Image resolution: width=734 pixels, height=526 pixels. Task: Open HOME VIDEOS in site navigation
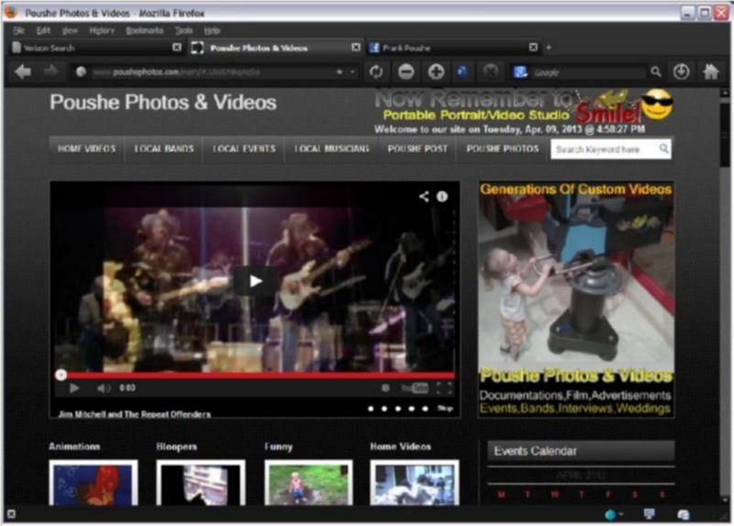pyautogui.click(x=86, y=149)
